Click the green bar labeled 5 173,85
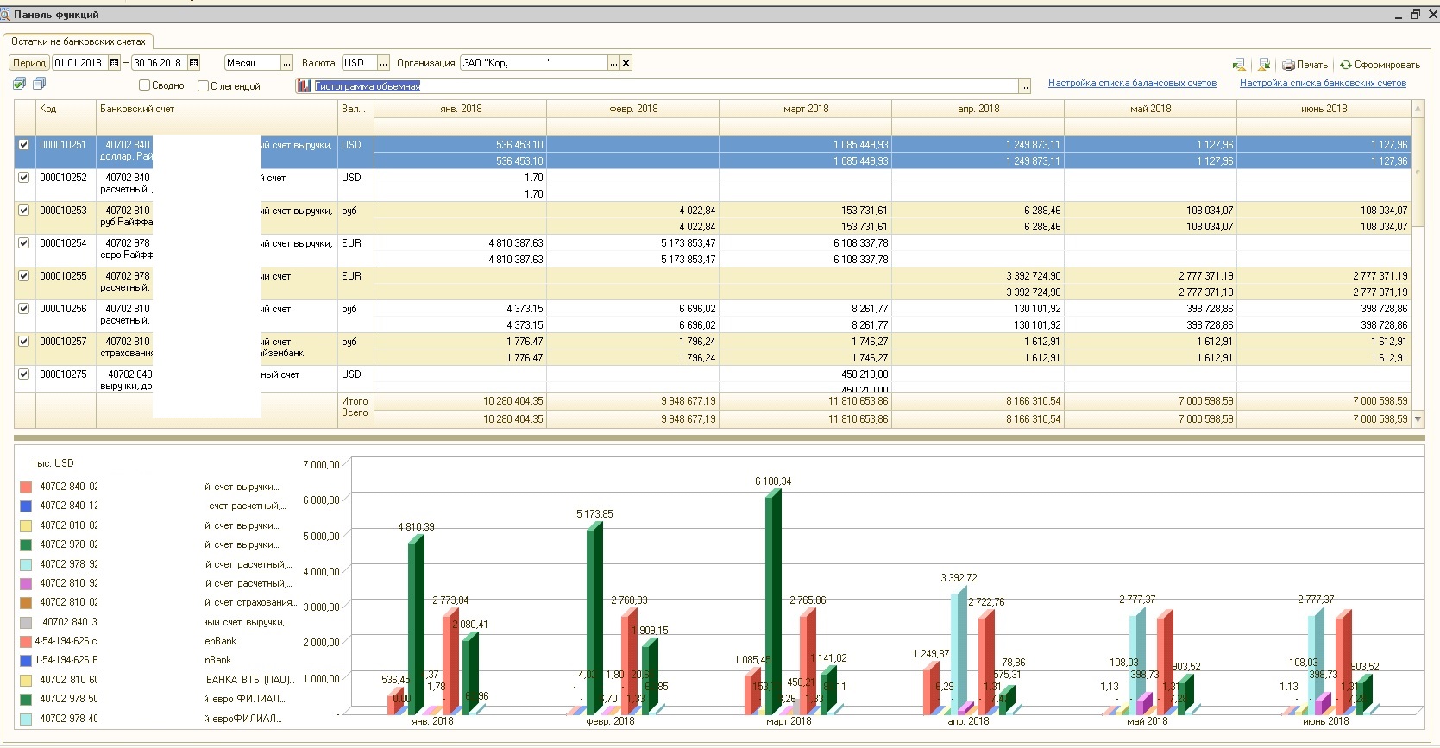The height and width of the screenshot is (748, 1440). click(x=594, y=619)
